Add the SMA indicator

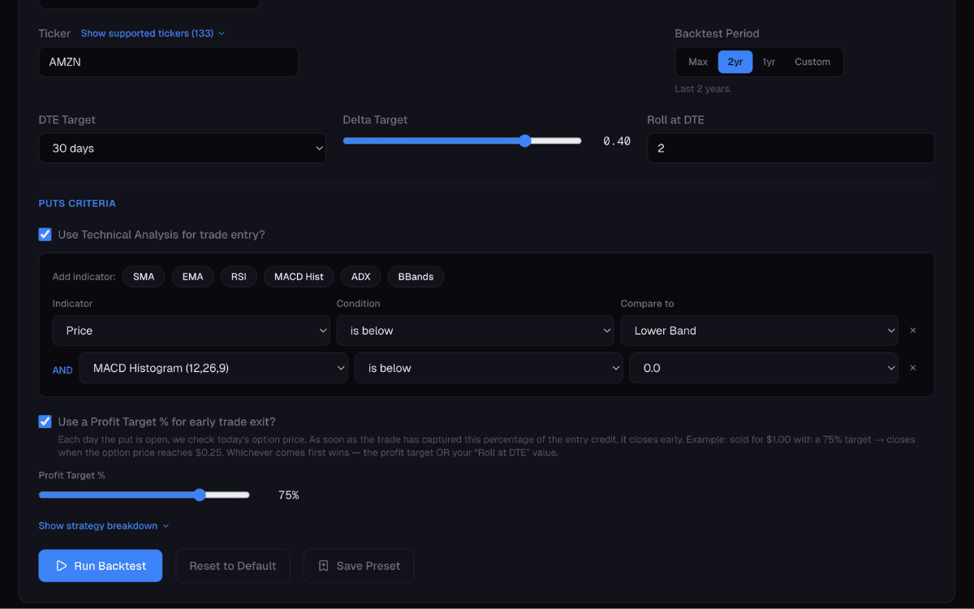(x=144, y=277)
